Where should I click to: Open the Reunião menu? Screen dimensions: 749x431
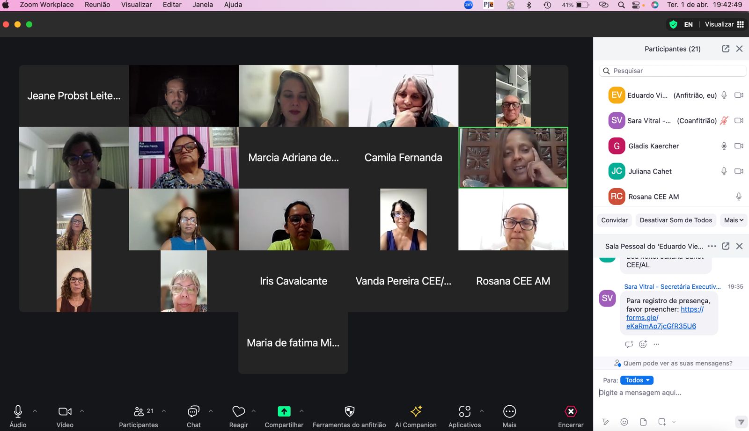(97, 5)
